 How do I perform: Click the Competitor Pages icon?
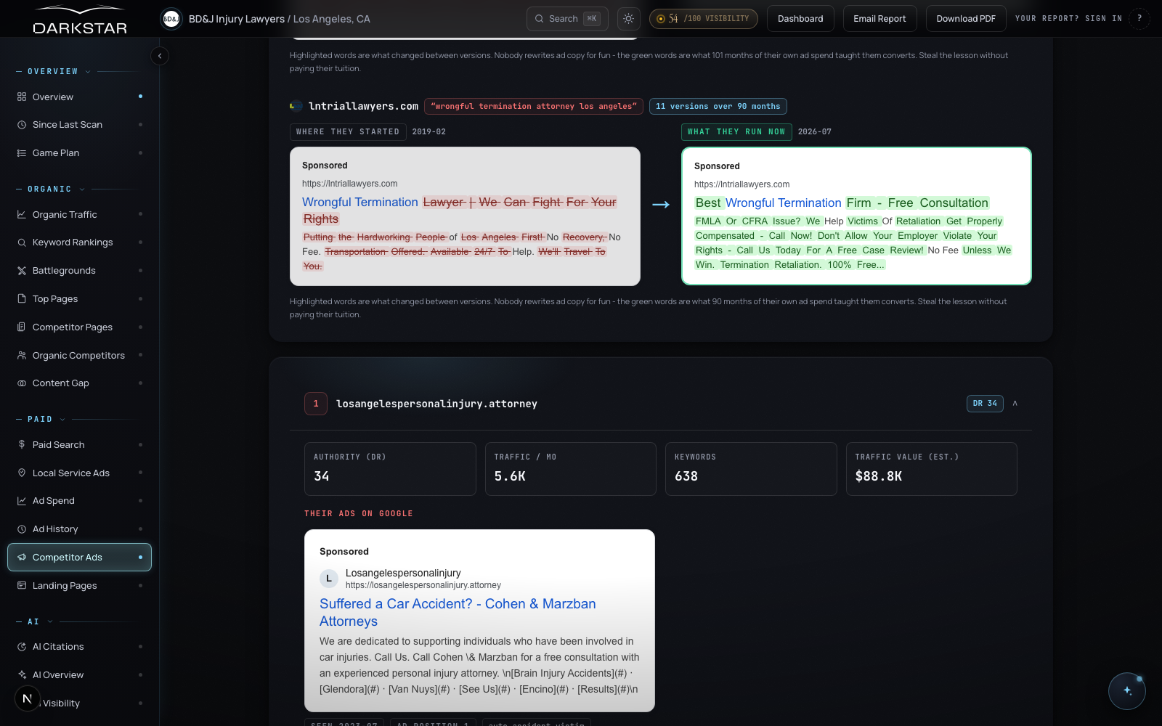pyautogui.click(x=22, y=327)
